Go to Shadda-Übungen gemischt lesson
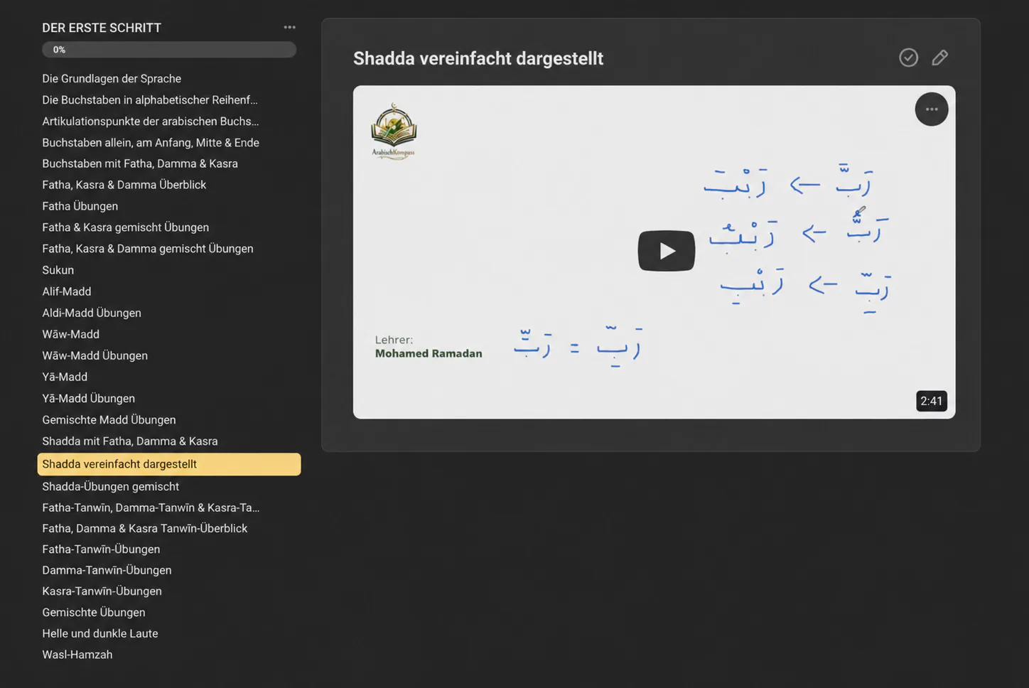1029x688 pixels. (x=110, y=486)
